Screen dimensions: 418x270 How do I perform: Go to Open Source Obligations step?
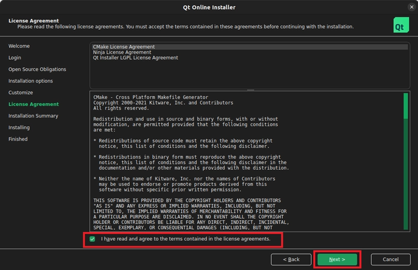tap(37, 69)
